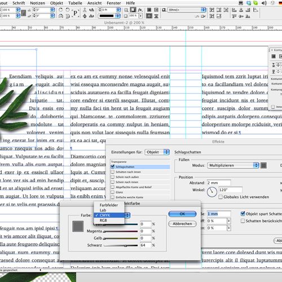
Task: Click the align vertical centers icon
Action: pos(241,16)
